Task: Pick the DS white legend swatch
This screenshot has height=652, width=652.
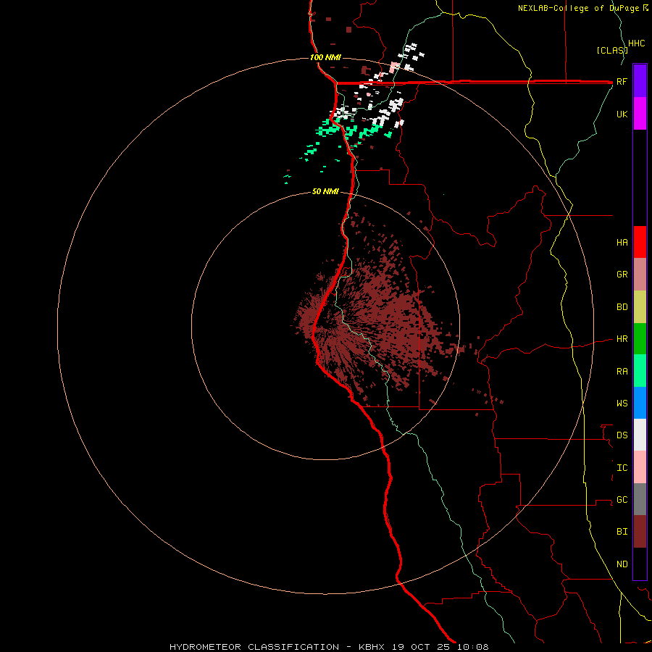Action: [x=640, y=435]
